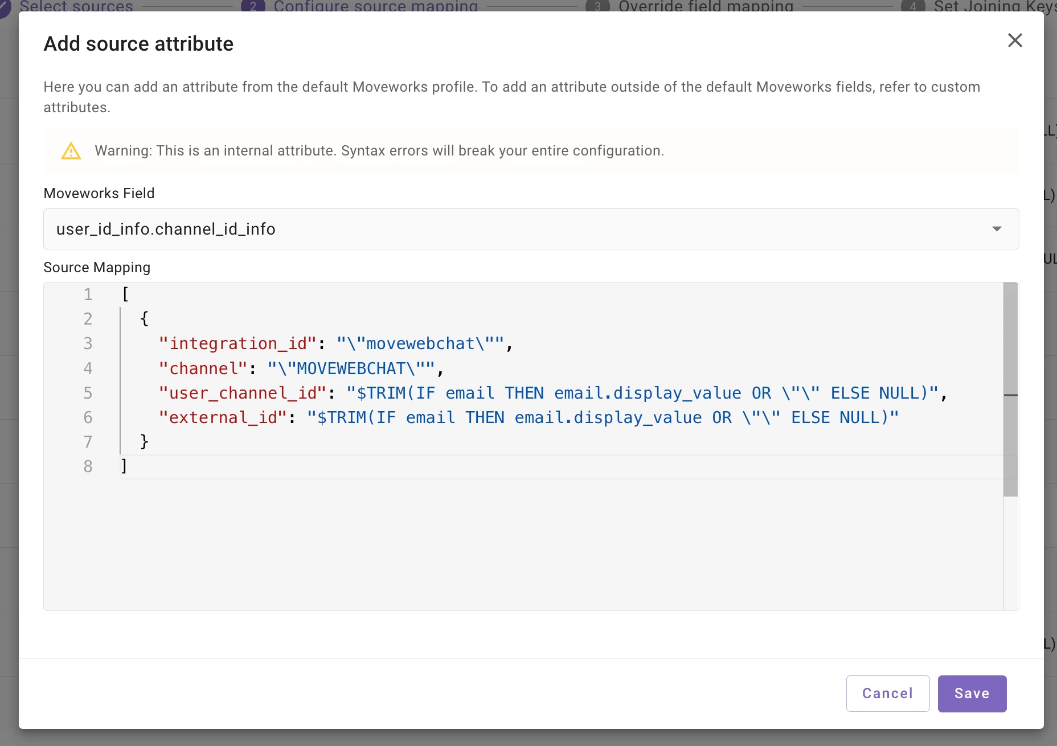The image size is (1057, 746).
Task: Open the Moveworks Field dropdown
Action: (x=531, y=229)
